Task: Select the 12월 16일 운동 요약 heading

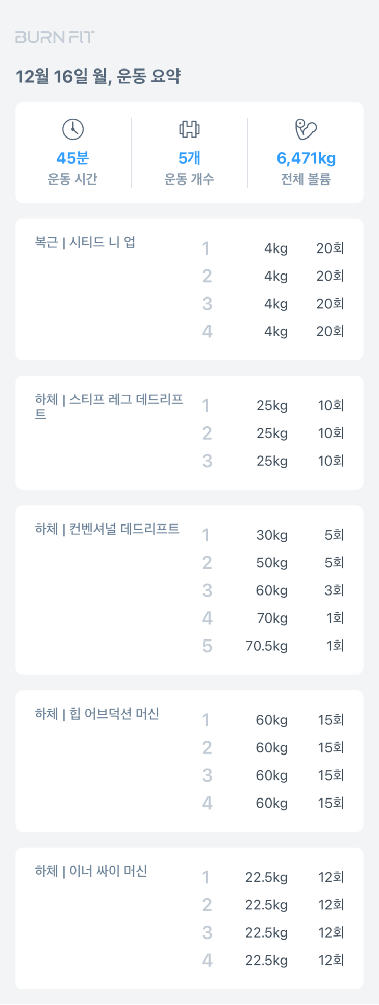Action: tap(98, 77)
